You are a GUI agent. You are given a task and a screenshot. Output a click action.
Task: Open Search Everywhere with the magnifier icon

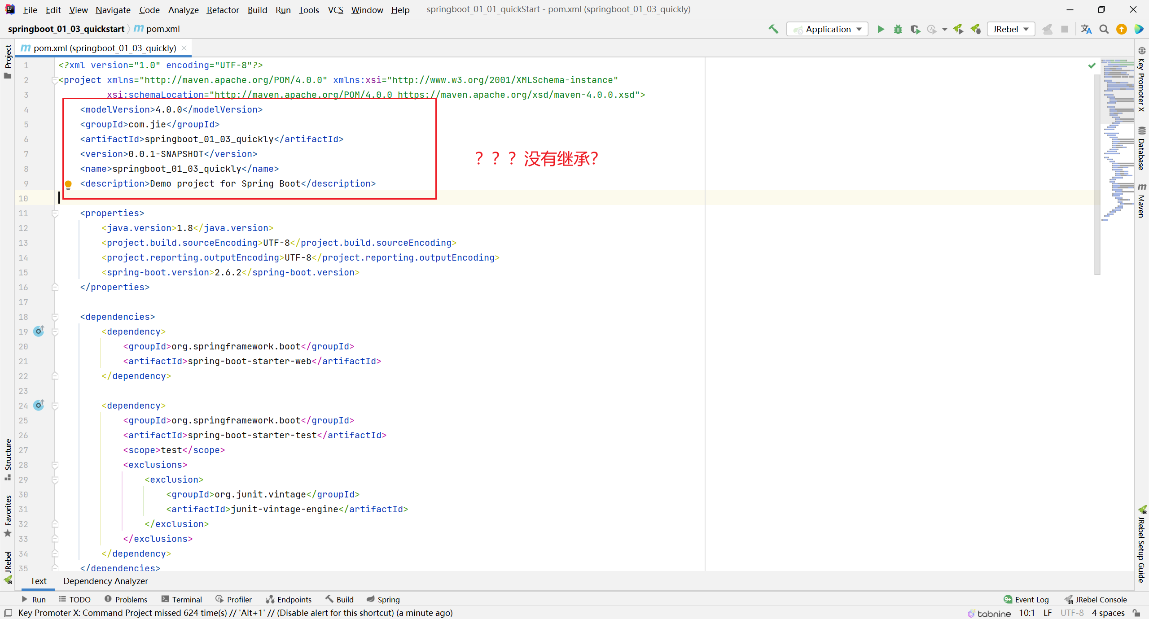(x=1104, y=29)
